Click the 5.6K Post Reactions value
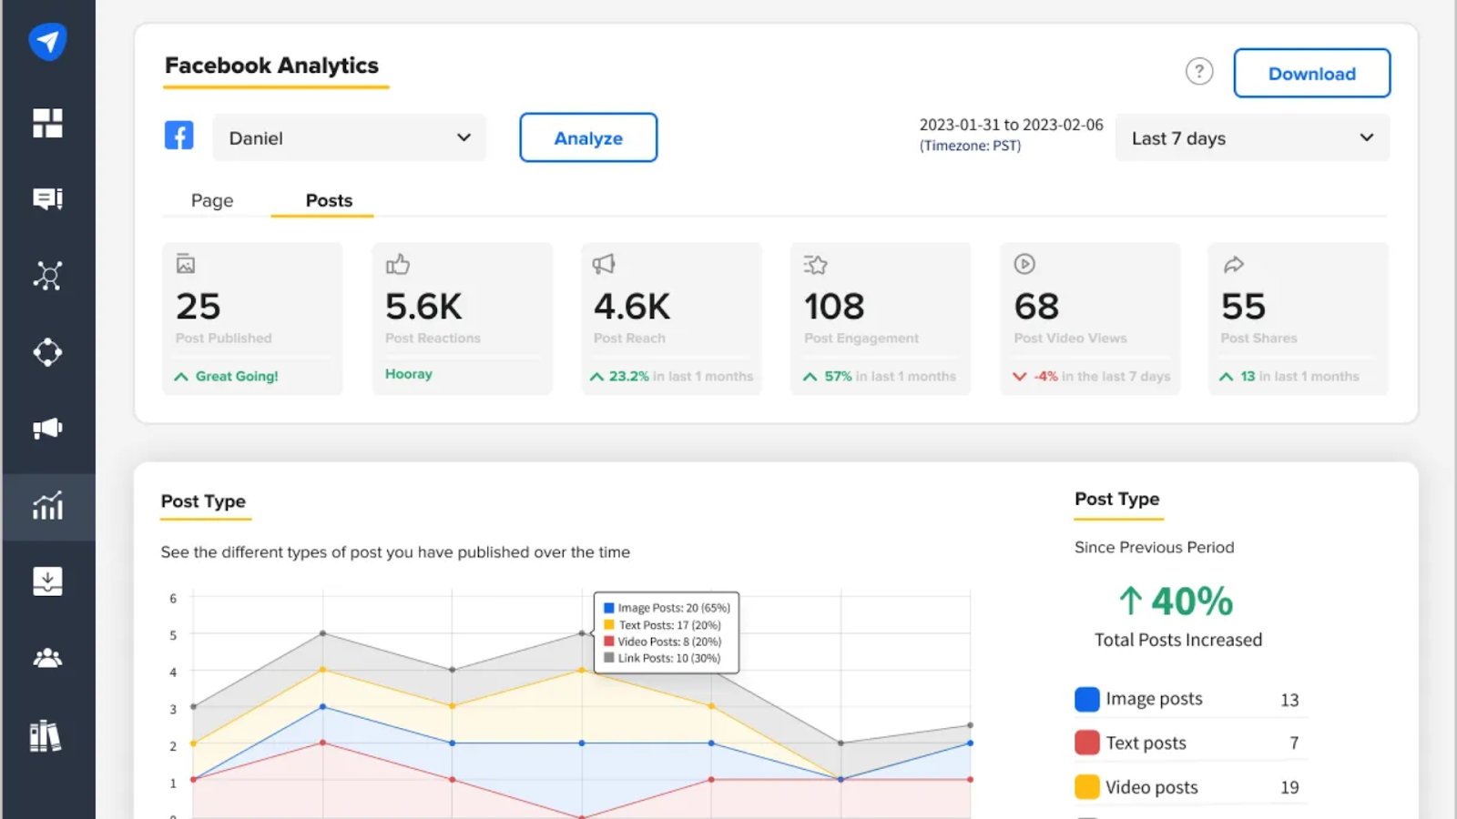This screenshot has height=819, width=1457. click(x=423, y=307)
